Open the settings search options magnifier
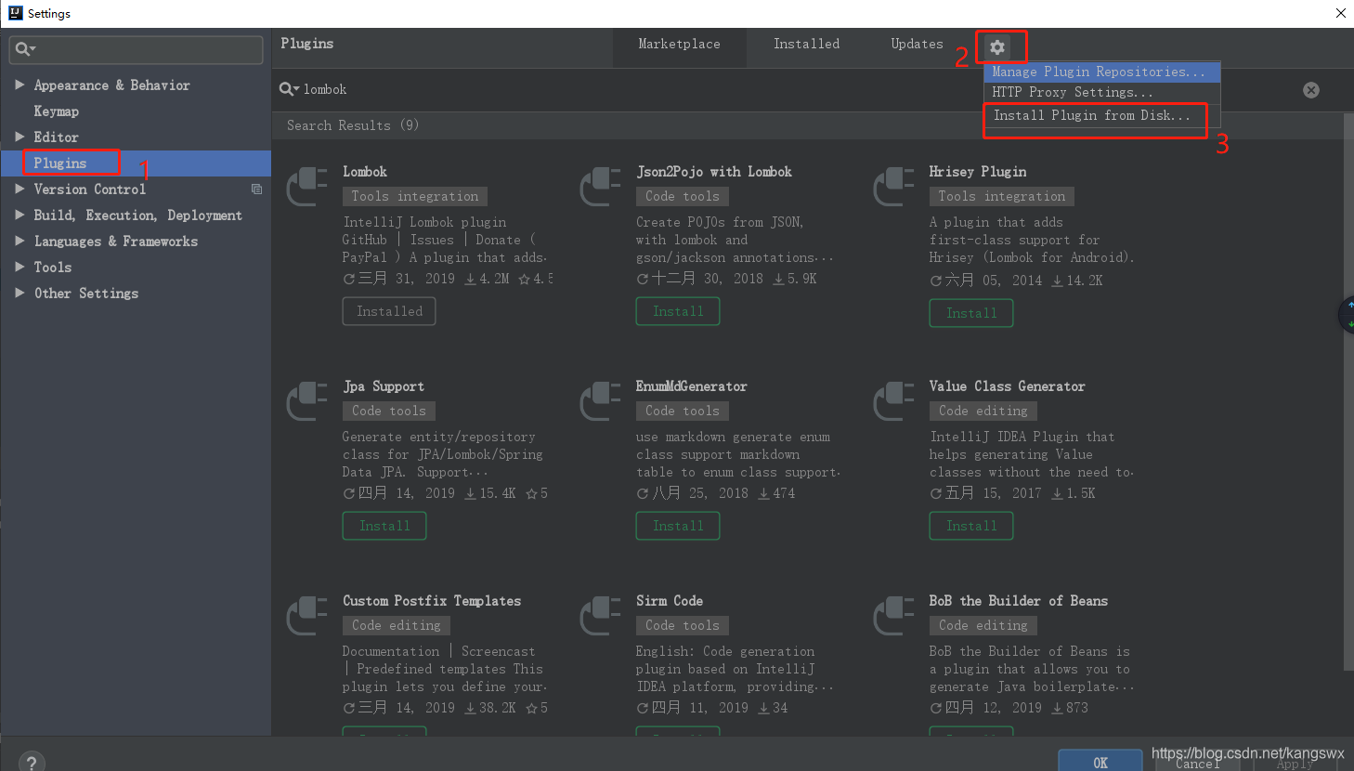The image size is (1354, 771). 24,49
